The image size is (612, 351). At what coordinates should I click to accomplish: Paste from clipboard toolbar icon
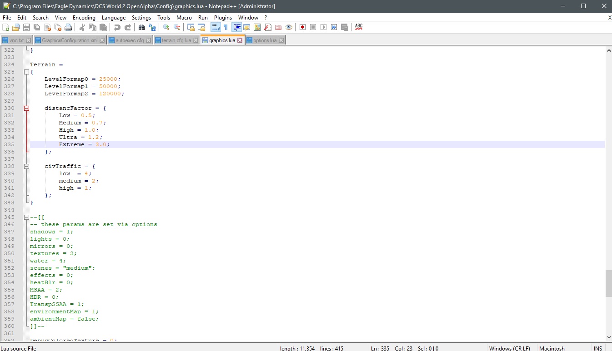[x=103, y=27]
